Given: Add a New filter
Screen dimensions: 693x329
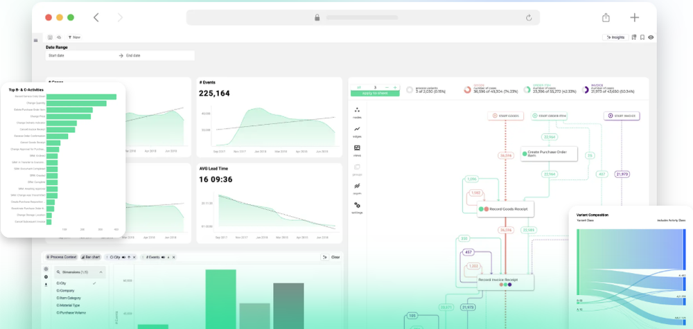Looking at the screenshot, I should 74,37.
